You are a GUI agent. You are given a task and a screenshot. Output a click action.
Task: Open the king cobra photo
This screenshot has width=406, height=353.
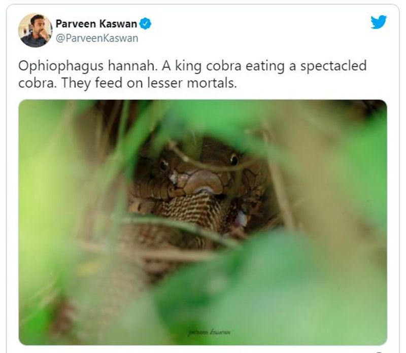pos(202,222)
